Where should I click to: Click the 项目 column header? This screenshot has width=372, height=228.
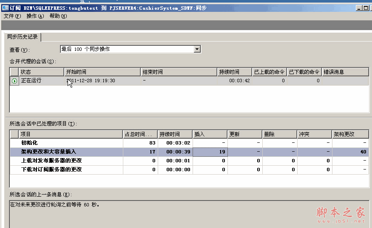pos(71,134)
